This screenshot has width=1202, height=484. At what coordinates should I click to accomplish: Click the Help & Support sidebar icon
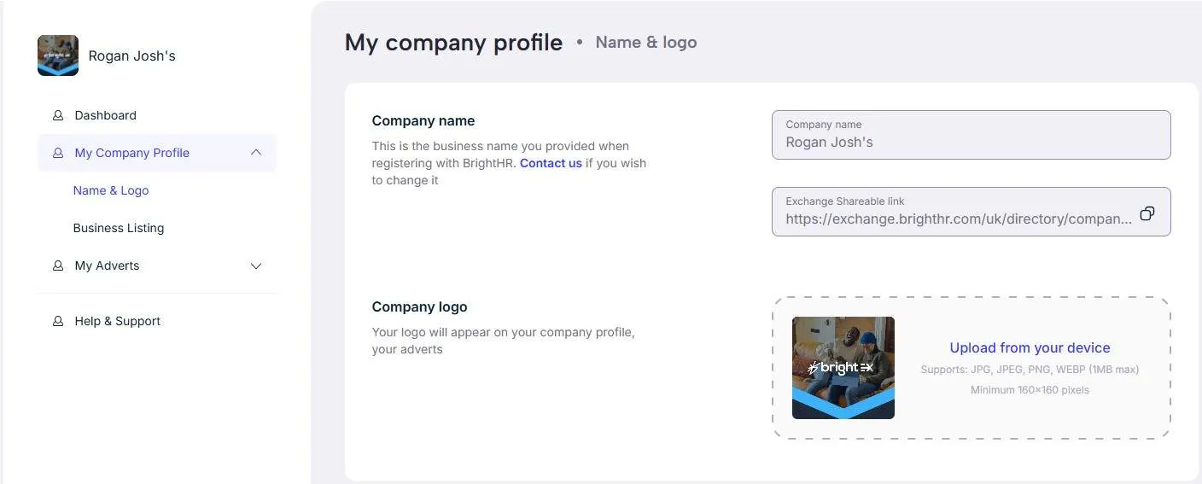tap(58, 321)
